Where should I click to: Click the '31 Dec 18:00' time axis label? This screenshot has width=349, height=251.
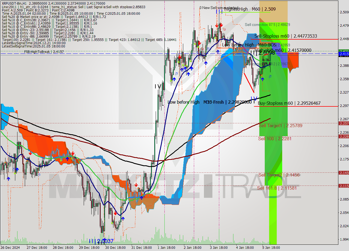141,248
